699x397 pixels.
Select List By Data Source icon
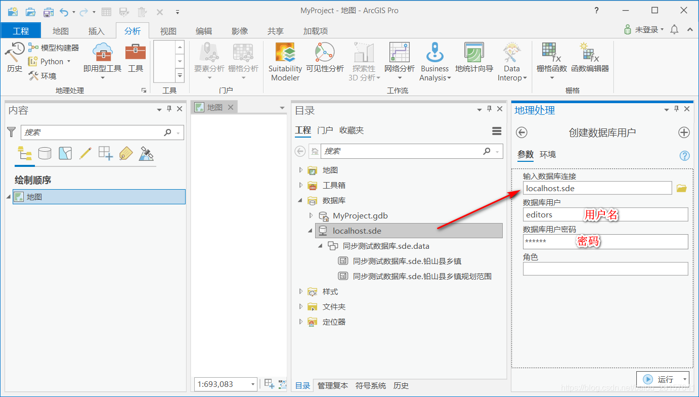[x=45, y=153]
